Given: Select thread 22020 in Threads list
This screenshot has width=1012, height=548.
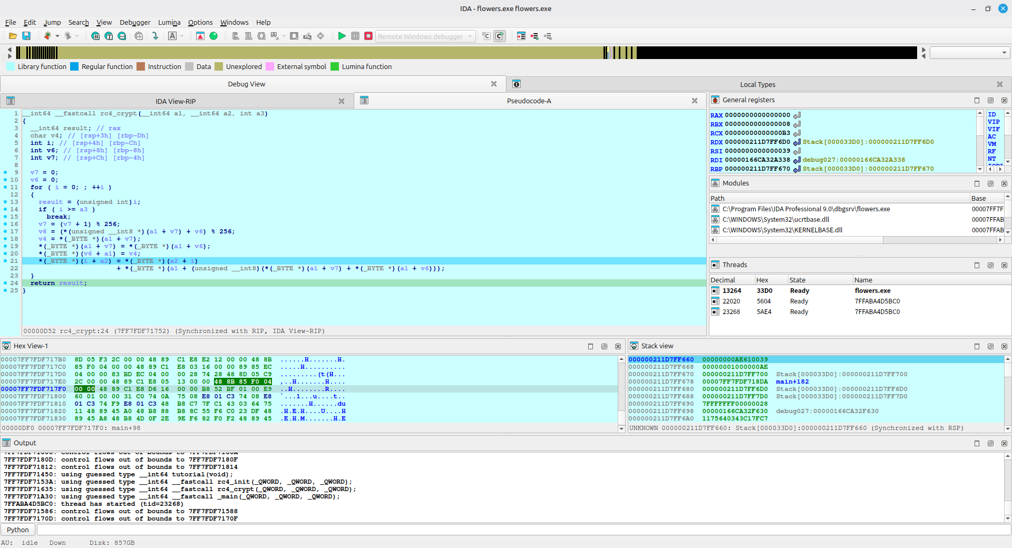Looking at the screenshot, I should tap(731, 301).
